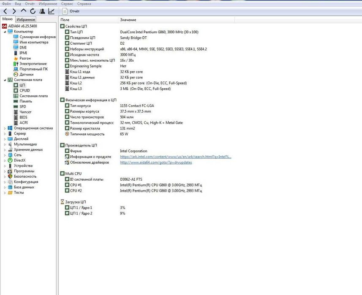Select Имя компьютера icon in tree
362x295 pixels.
coord(16,42)
